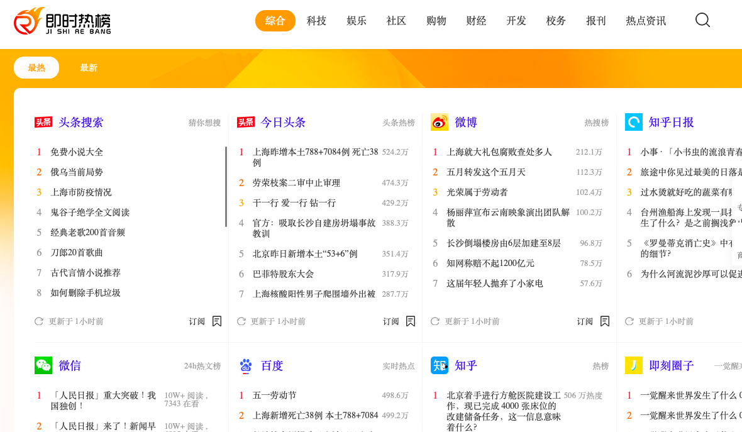
Task: Open 光荣属于劳动者 on 微博
Action: (477, 192)
